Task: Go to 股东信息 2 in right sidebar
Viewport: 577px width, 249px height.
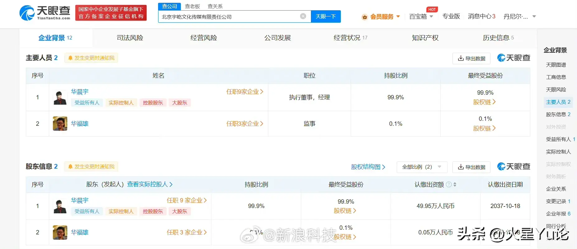Action: click(x=558, y=115)
